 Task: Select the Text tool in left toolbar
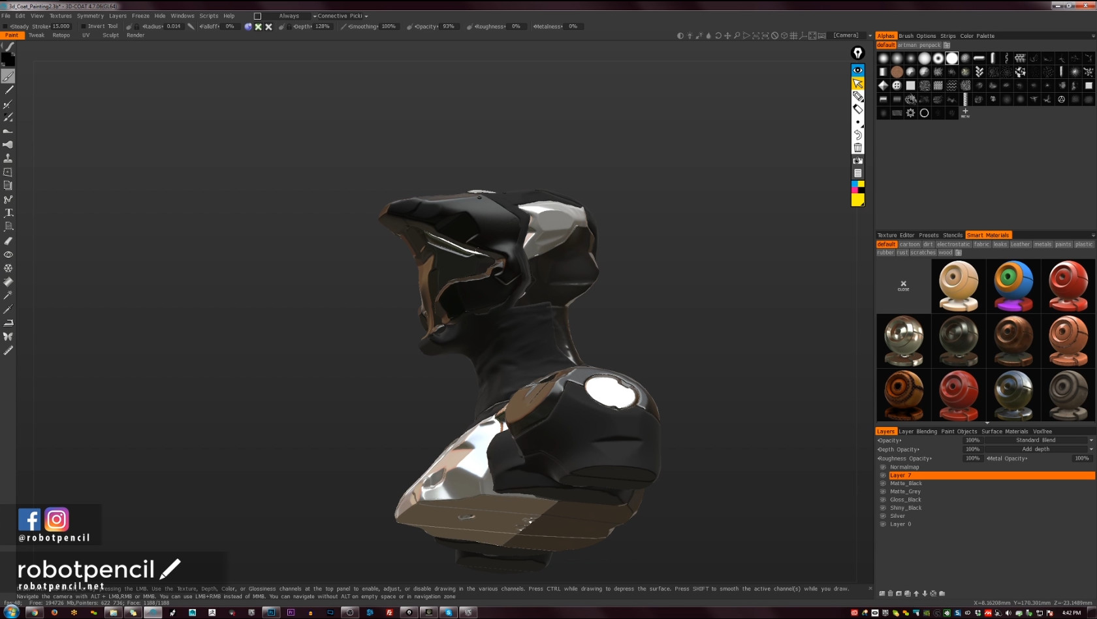[8, 213]
